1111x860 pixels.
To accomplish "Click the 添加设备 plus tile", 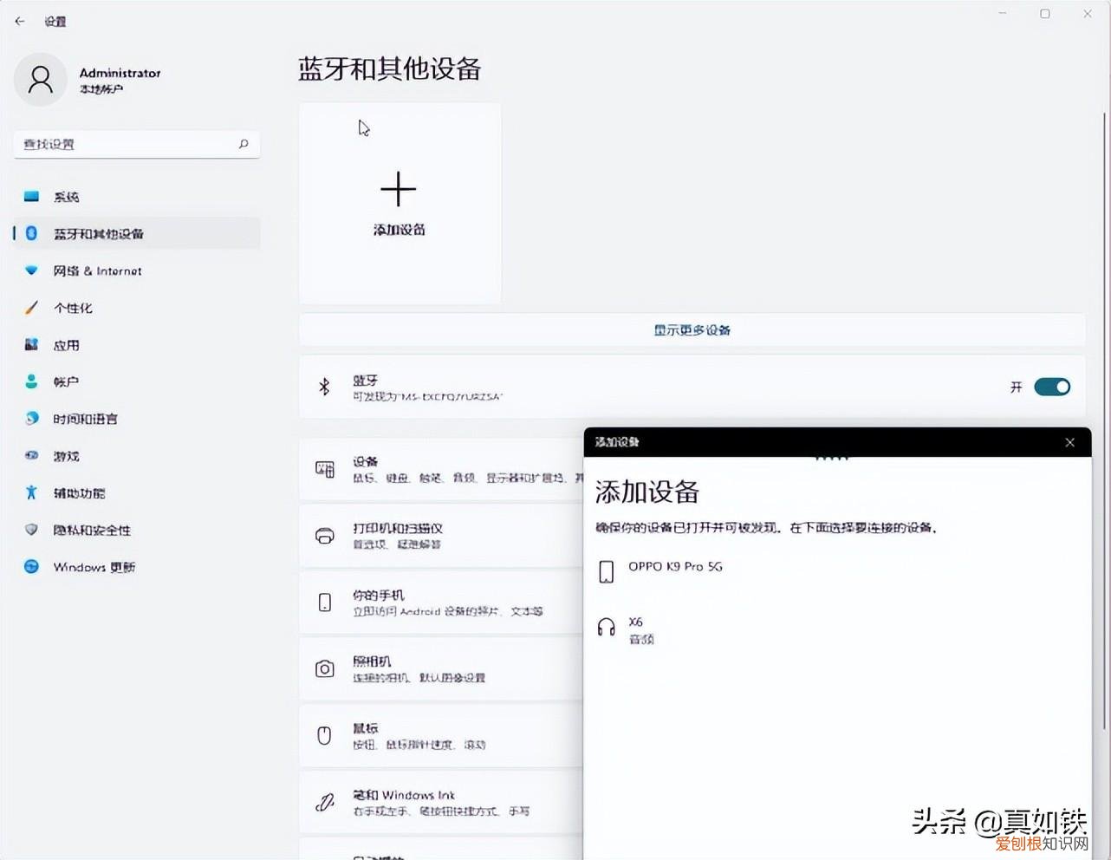I will [399, 202].
